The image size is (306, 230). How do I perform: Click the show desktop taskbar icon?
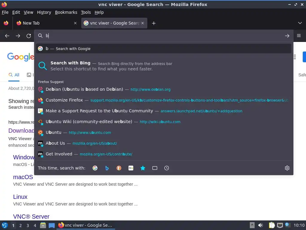(x=52, y=225)
